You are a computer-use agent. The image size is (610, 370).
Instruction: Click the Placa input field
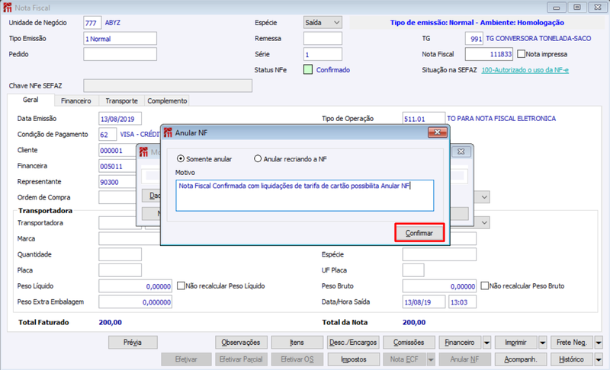120,270
